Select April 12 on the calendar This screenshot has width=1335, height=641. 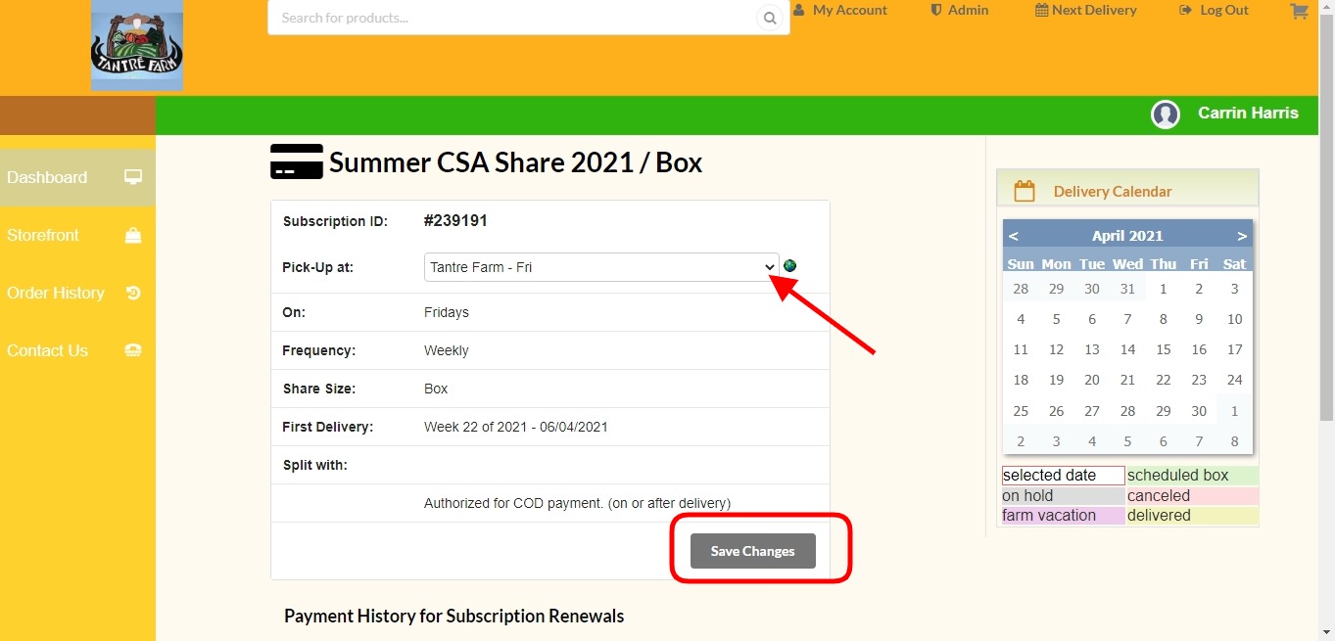[1056, 349]
